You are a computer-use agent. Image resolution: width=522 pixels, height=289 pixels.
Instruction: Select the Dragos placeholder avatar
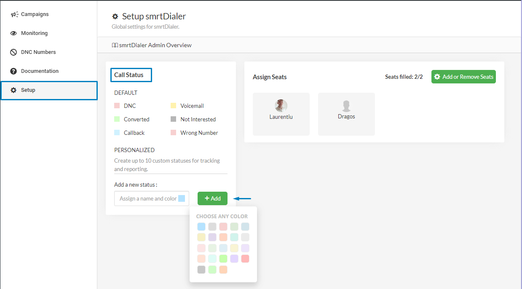pyautogui.click(x=346, y=106)
